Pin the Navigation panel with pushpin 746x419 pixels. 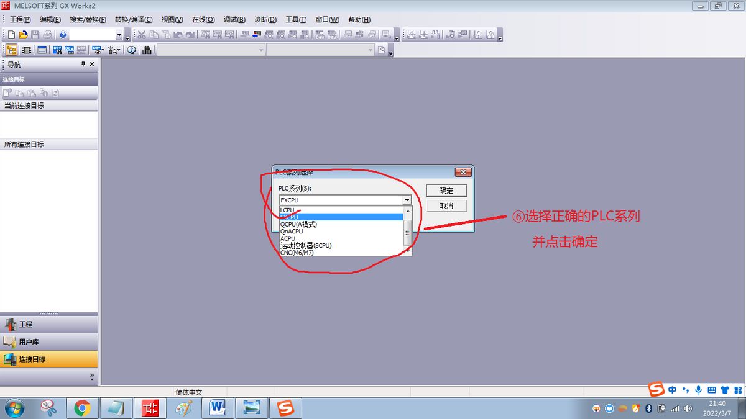coord(83,65)
